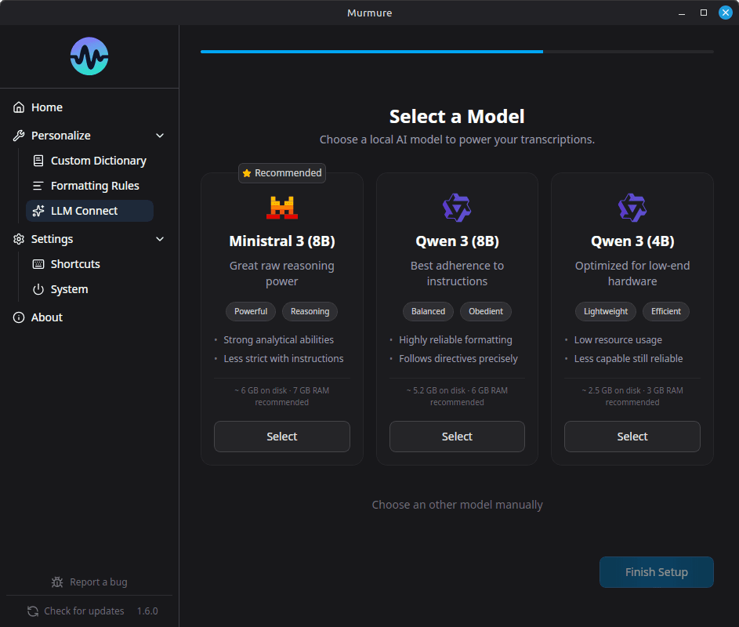Click Choose an other model manually link
Viewport: 739px width, 627px height.
coord(457,505)
